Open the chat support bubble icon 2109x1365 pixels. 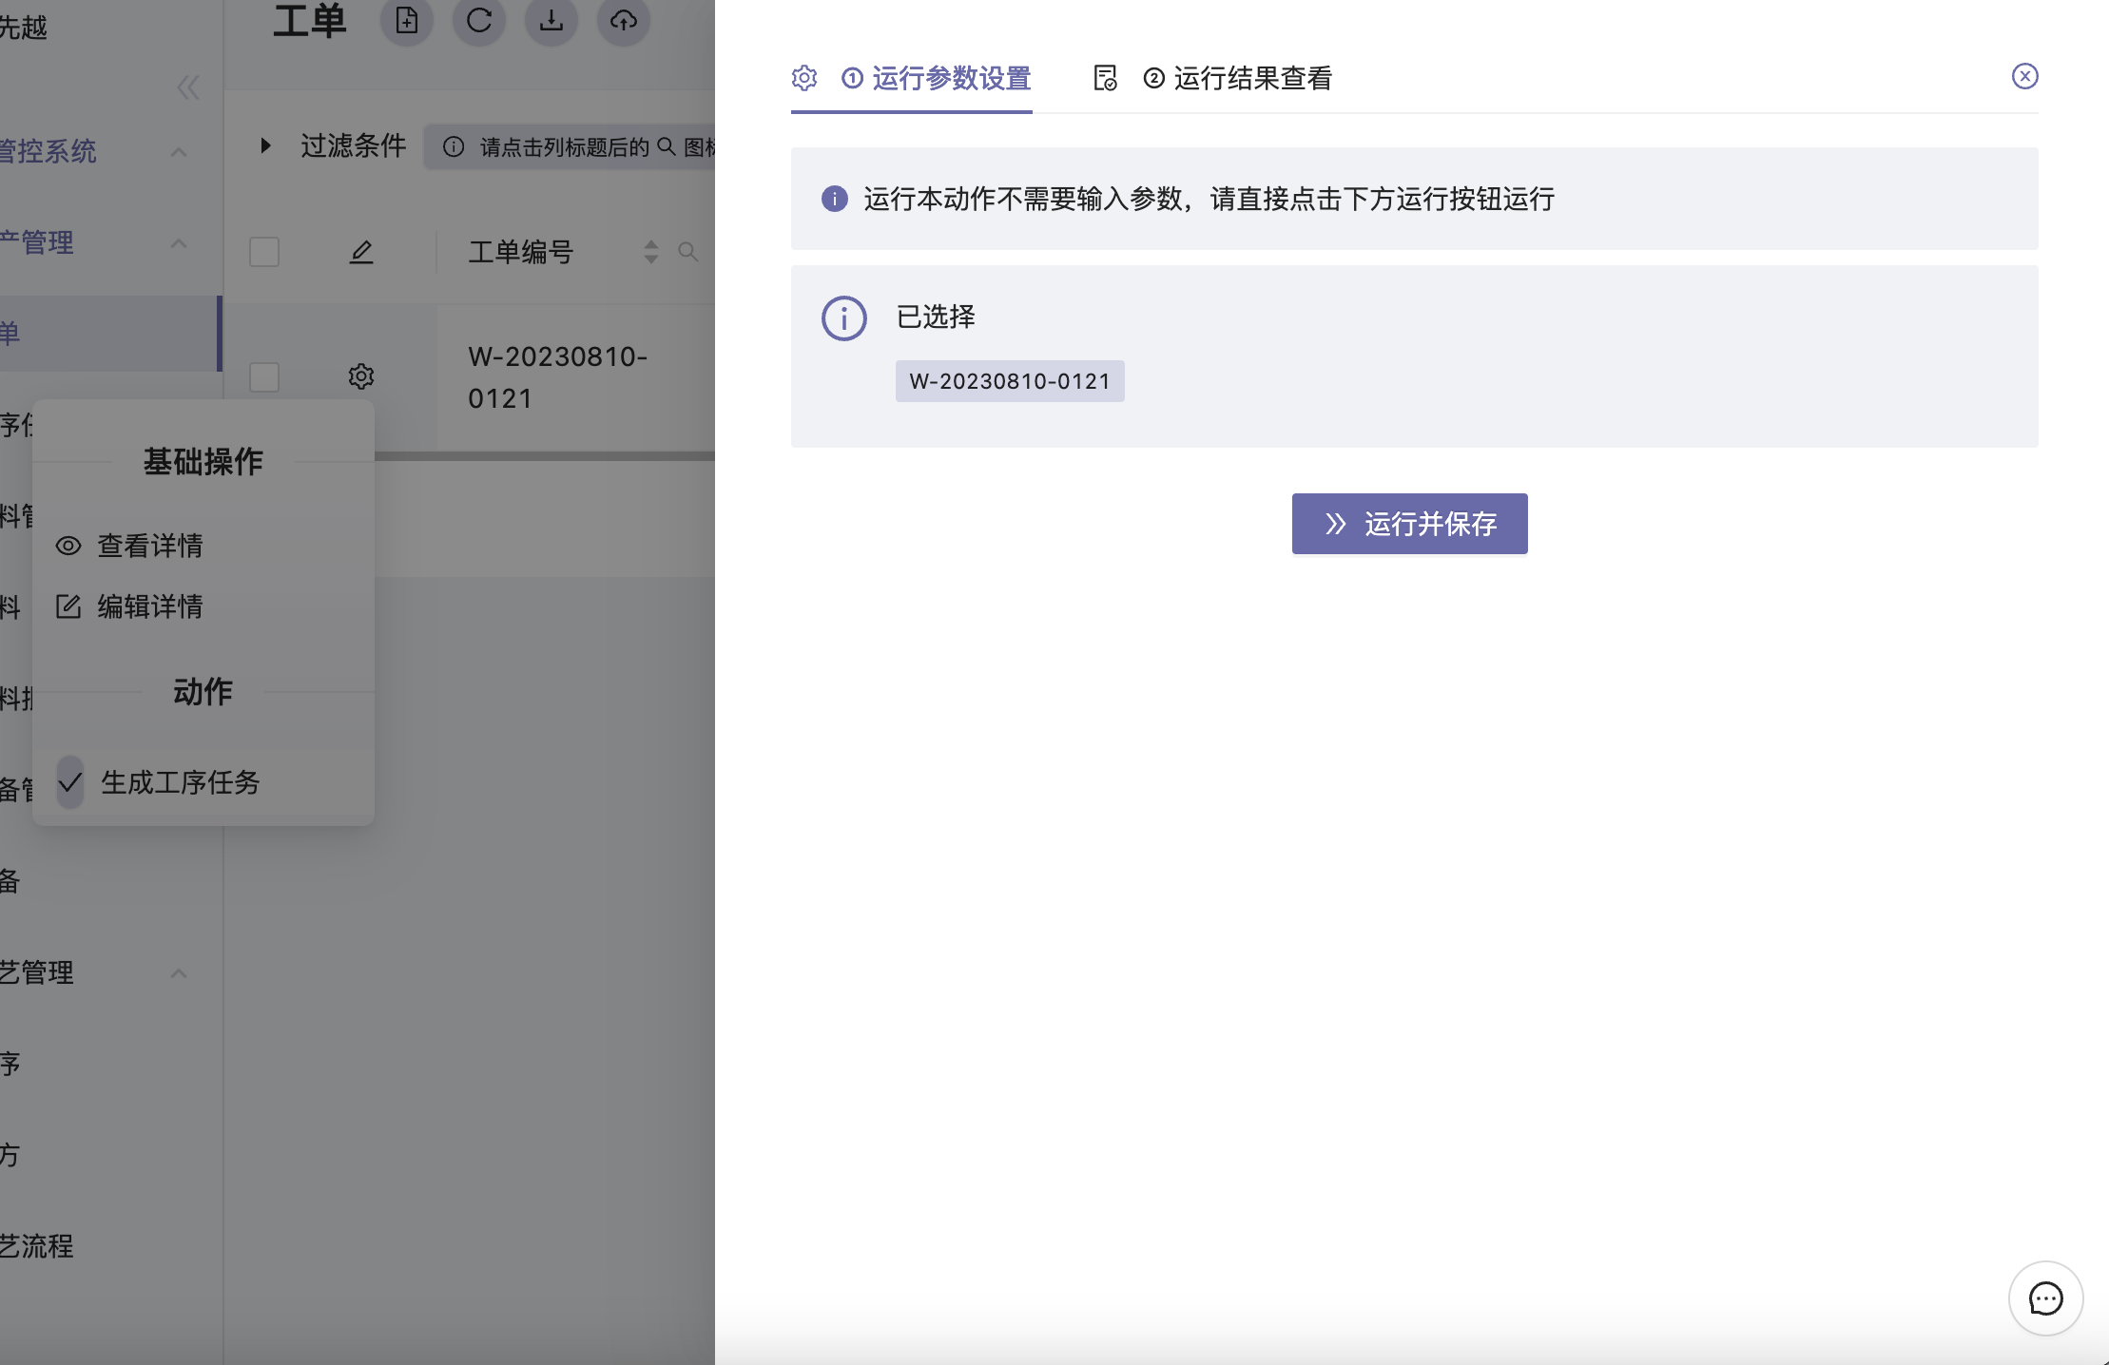tap(2045, 1298)
